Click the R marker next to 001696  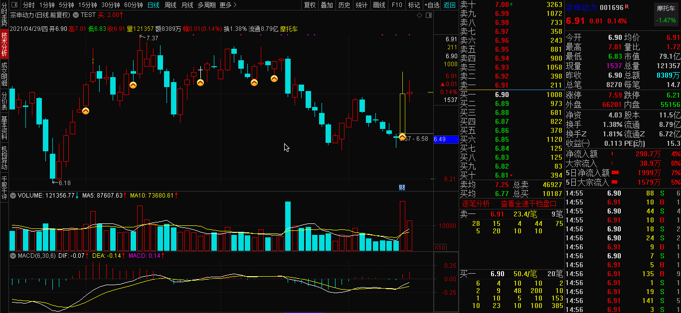coord(627,6)
